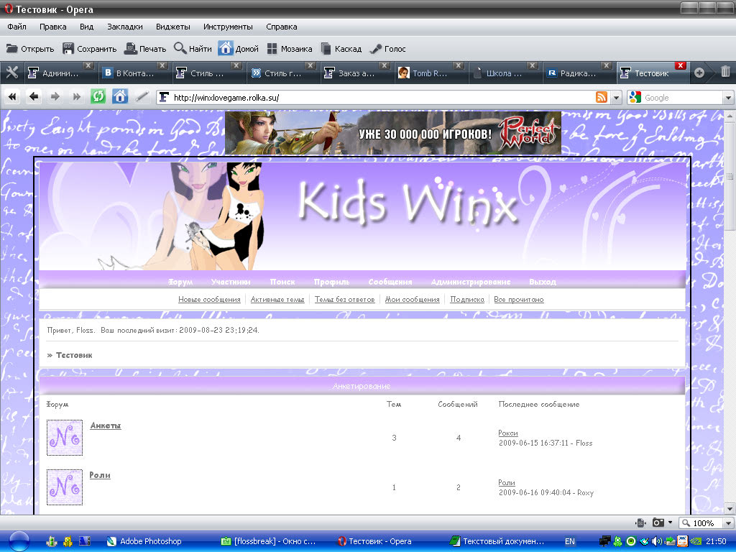
Task: Close the Tomb R... tab
Action: [x=459, y=65]
